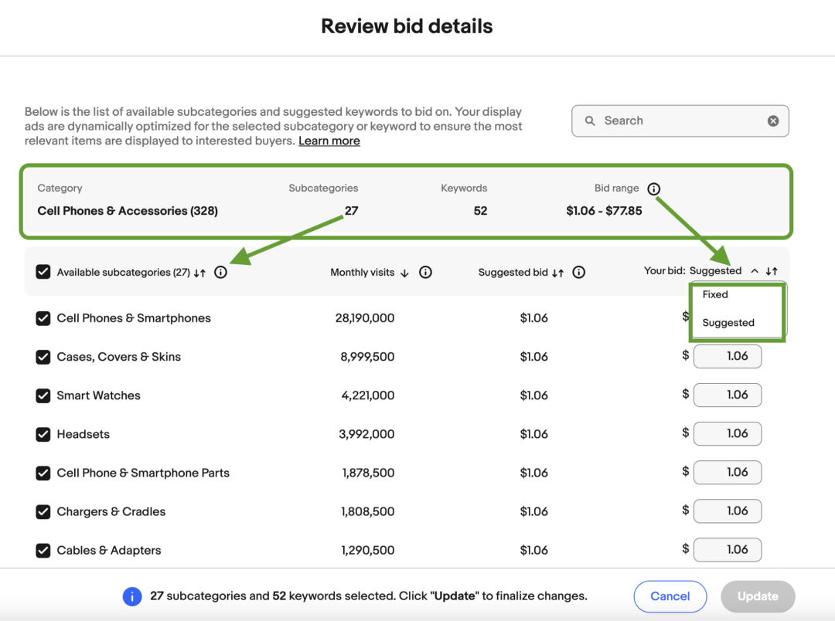Screen dimensions: 835x621
Task: Sort by Available subcategories arrows icon
Action: 200,273
